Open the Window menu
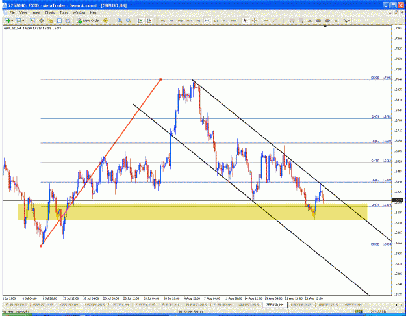 point(79,12)
